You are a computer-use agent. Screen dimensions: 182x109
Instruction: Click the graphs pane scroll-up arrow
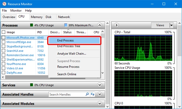coord(179,23)
